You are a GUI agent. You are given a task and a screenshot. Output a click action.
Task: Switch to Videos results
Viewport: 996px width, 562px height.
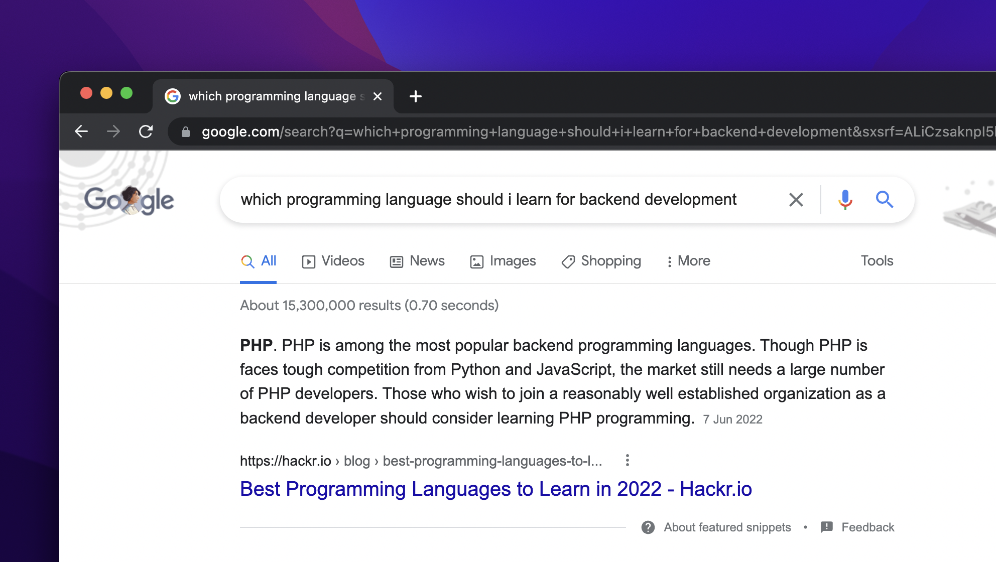coord(333,261)
